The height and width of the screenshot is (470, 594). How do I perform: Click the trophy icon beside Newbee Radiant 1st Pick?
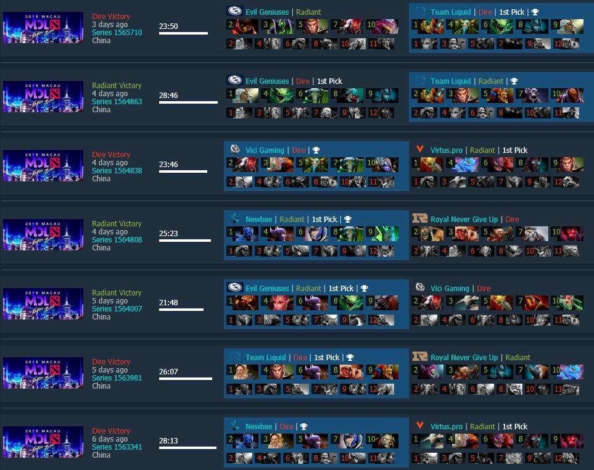pyautogui.click(x=347, y=220)
